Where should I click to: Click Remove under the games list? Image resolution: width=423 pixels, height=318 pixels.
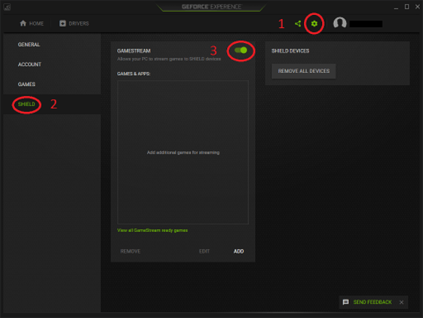click(x=130, y=251)
